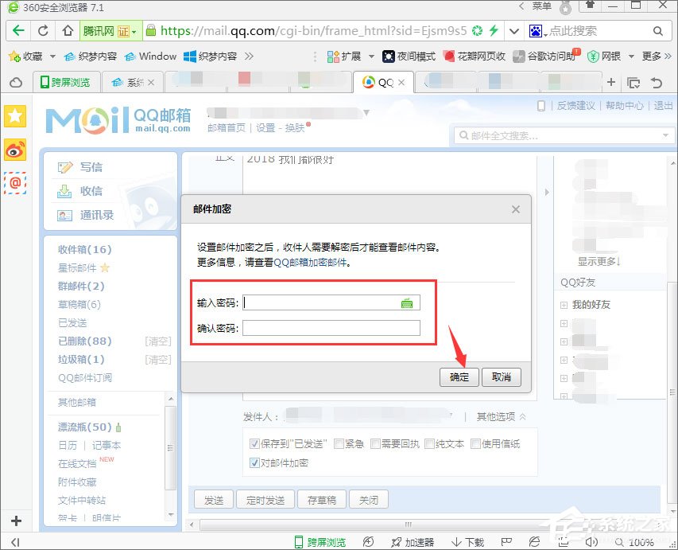Screen dimensions: 678x550
Task: Enable the 需要回执 read receipt option
Action: pyautogui.click(x=374, y=444)
